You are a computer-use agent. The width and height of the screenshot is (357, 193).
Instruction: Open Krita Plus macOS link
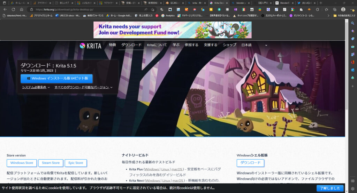coord(177,169)
